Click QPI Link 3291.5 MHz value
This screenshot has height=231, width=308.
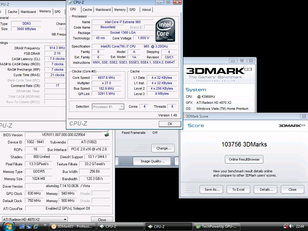point(106,94)
